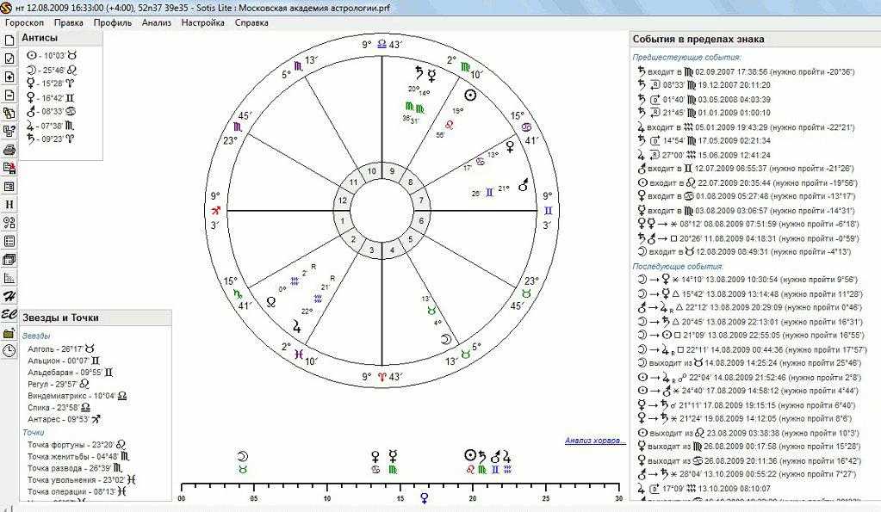Screen dimensions: 881x512
Task: Click the clock icon in sidebar
Action: [9, 351]
